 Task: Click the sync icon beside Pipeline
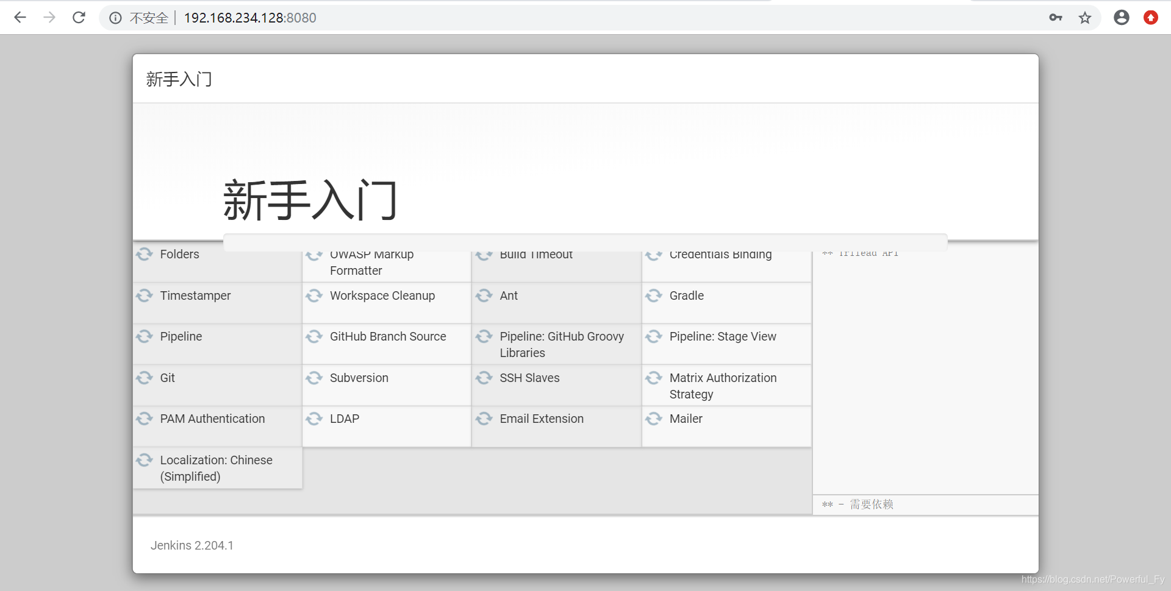click(145, 336)
